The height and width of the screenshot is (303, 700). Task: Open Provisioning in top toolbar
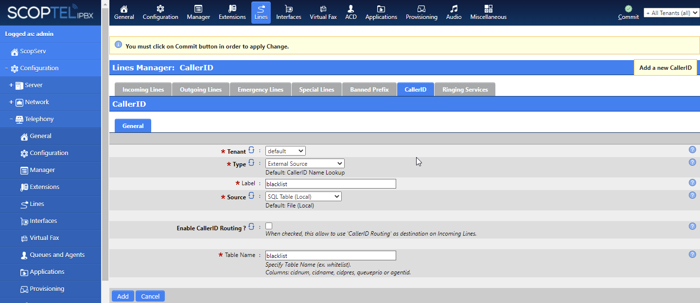(421, 13)
